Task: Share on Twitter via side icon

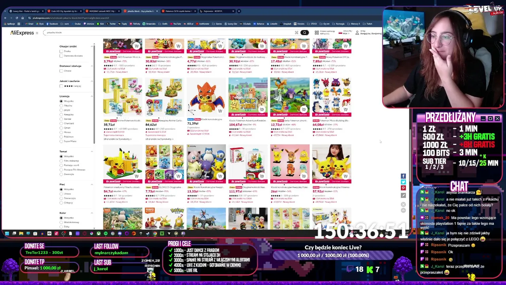Action: click(403, 182)
